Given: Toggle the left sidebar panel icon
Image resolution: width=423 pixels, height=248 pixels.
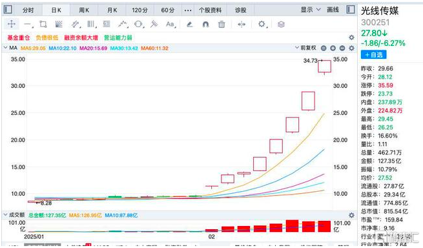Looking at the screenshot, I should point(8,10).
